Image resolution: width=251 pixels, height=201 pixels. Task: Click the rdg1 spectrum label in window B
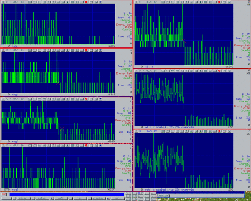tap(15, 94)
